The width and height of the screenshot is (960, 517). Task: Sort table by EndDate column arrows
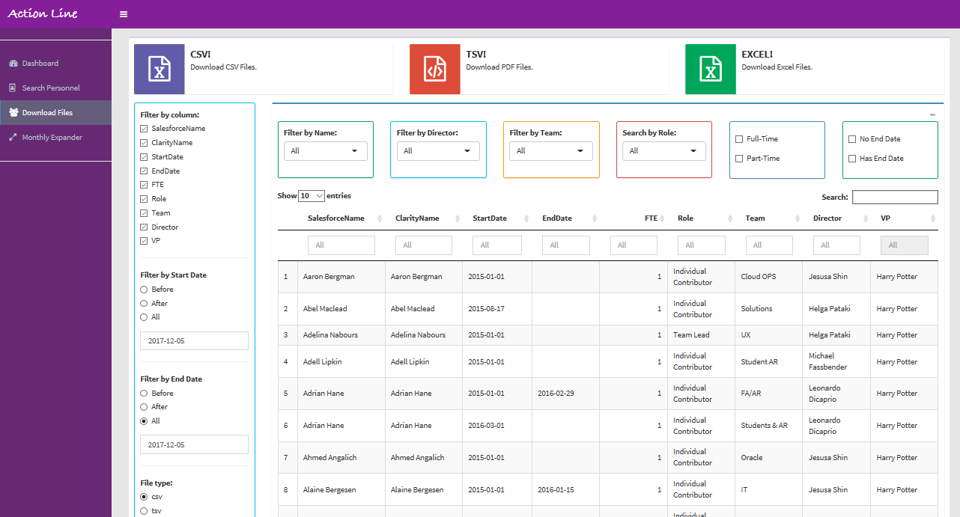click(595, 218)
